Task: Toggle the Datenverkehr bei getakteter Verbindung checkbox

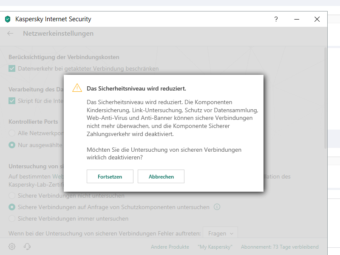Action: (12, 68)
